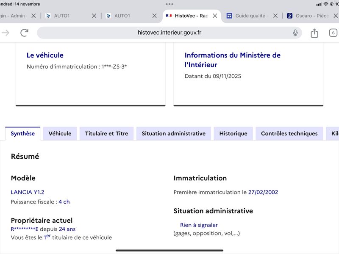339x254 pixels.
Task: Tap the Wi-Fi status icon
Action: pyautogui.click(x=325, y=4)
